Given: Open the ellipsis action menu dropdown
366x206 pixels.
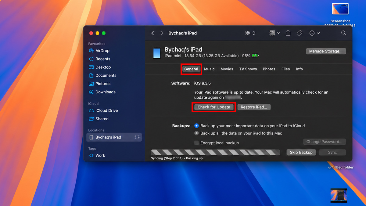Looking at the screenshot, I should [314, 33].
